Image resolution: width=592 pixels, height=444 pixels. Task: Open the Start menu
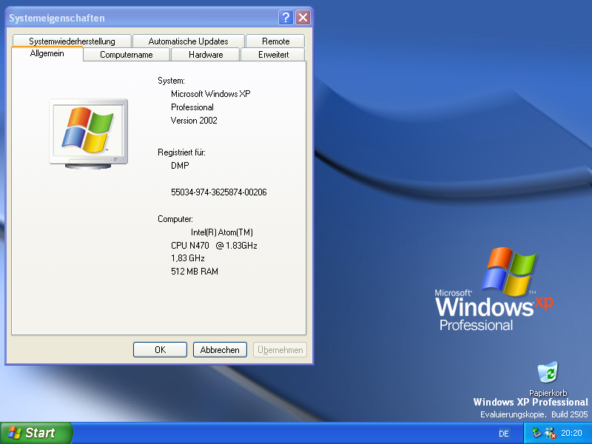[36, 433]
